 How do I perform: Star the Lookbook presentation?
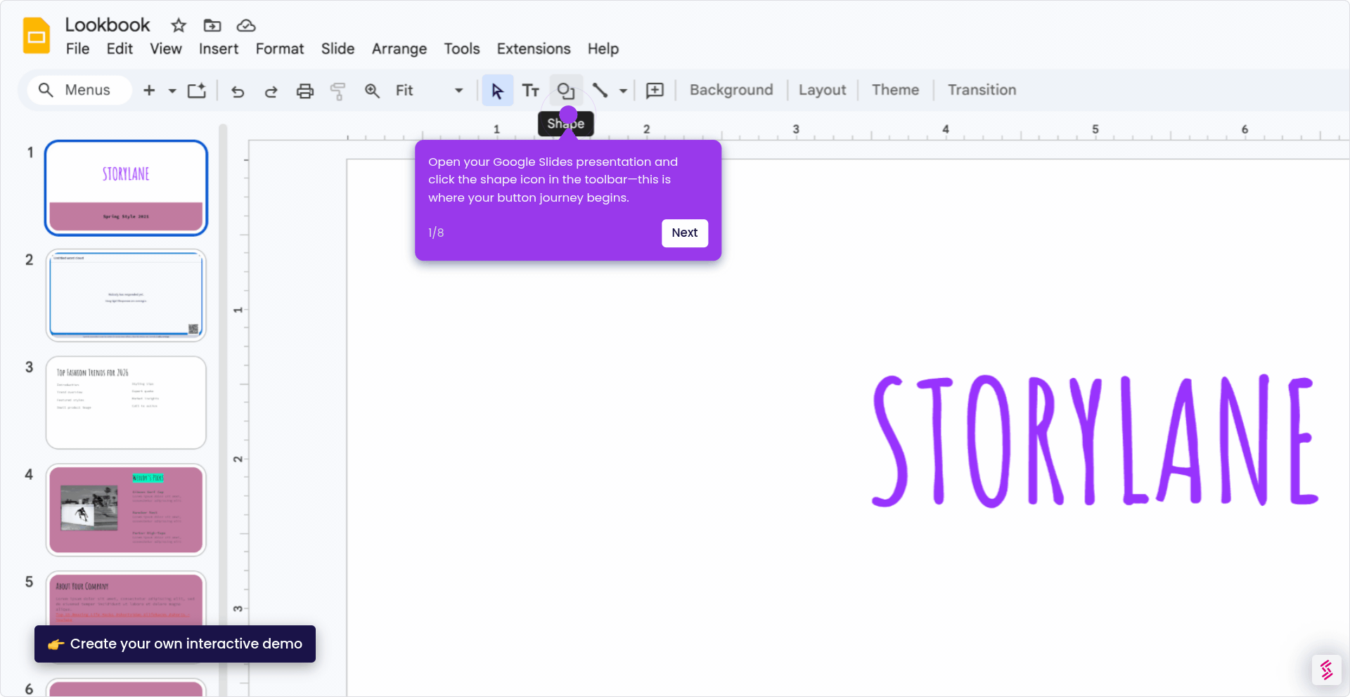click(x=179, y=25)
